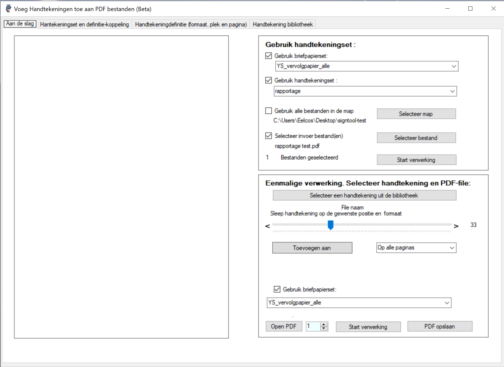This screenshot has width=504, height=367.
Task: Click the signature size slider thumb
Action: 330,225
